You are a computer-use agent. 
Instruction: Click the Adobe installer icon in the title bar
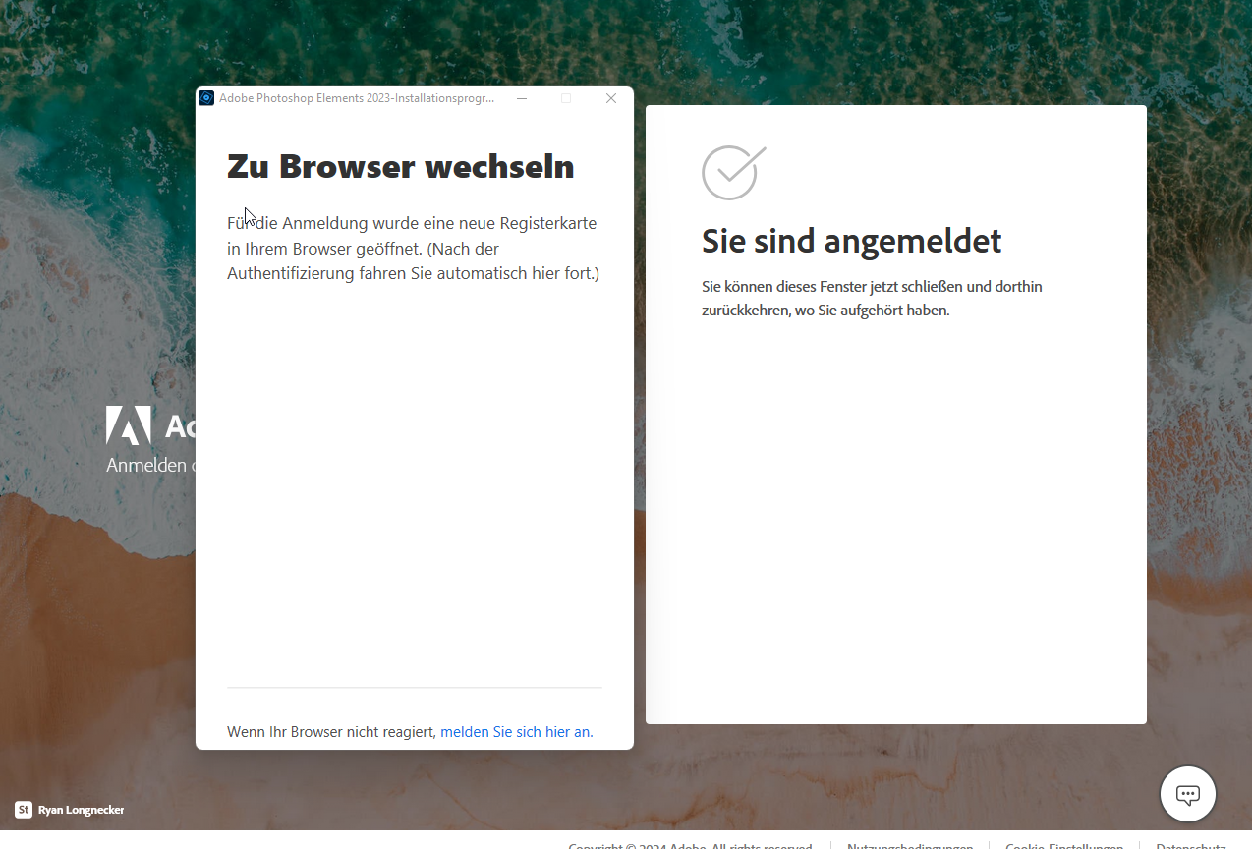206,97
